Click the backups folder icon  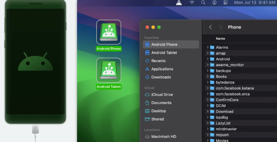[x=212, y=71]
